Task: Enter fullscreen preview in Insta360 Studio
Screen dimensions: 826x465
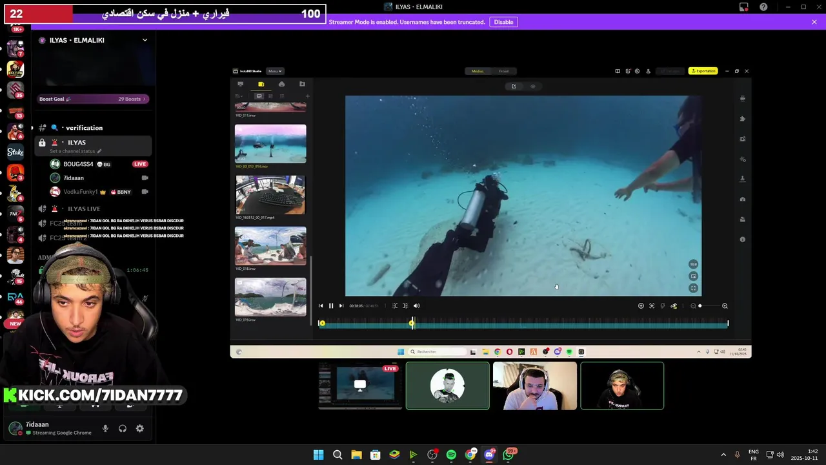Action: (x=693, y=289)
